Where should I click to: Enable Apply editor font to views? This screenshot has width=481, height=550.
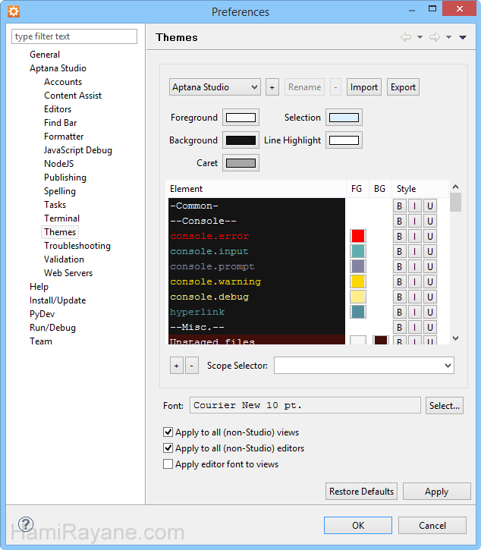(168, 464)
